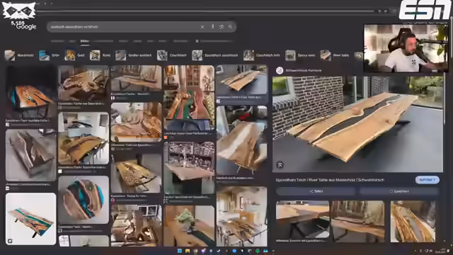Click the Google logo
Screen dimensions: 453x255
pyautogui.click(x=26, y=27)
